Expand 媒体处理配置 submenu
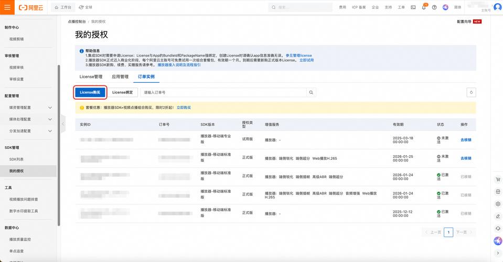The height and width of the screenshot is (262, 503). (50, 119)
